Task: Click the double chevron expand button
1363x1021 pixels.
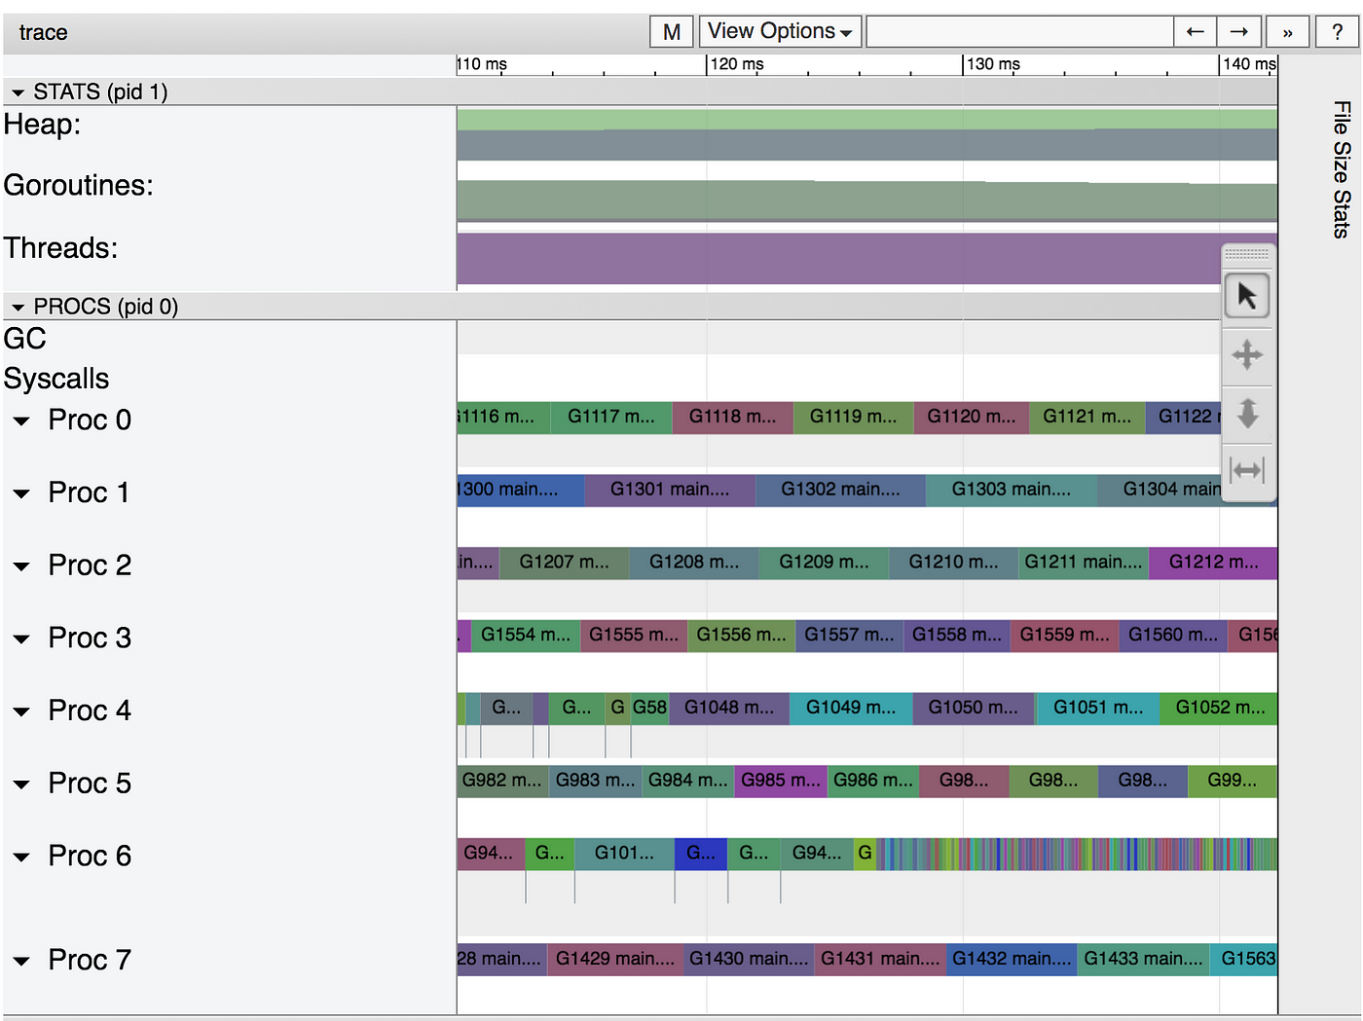Action: (1287, 32)
